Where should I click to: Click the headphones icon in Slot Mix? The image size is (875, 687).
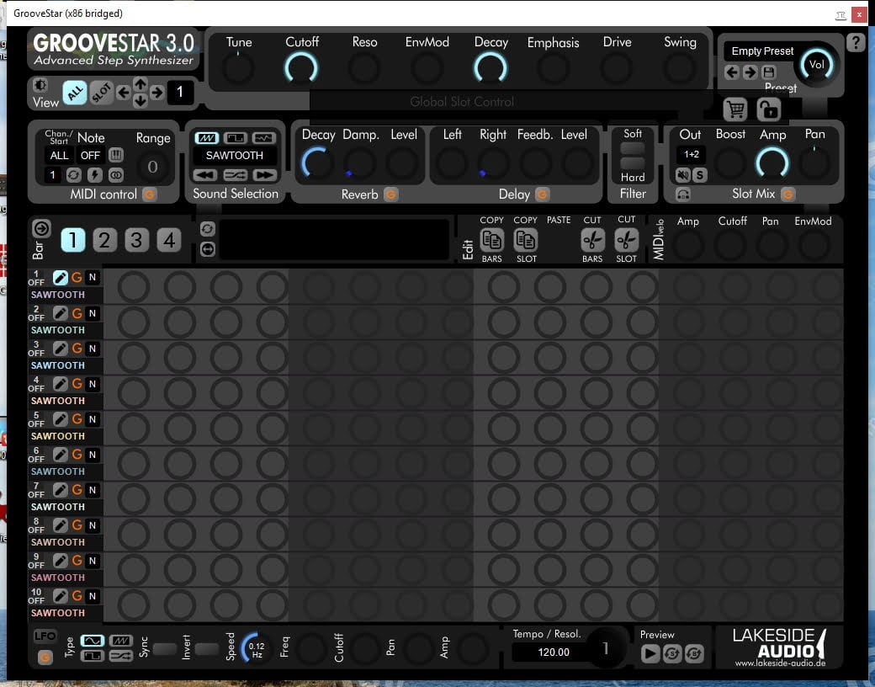tap(683, 194)
